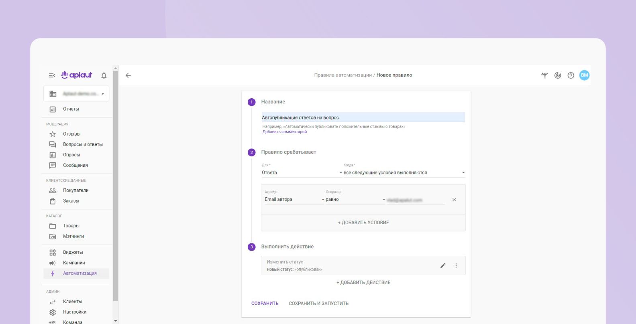
Task: Open the three-dot menu for the action
Action: (456, 265)
